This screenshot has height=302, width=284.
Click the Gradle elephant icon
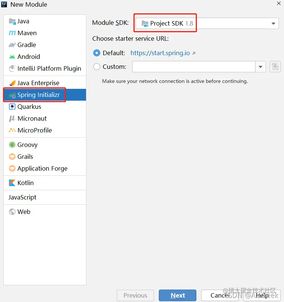point(12,45)
